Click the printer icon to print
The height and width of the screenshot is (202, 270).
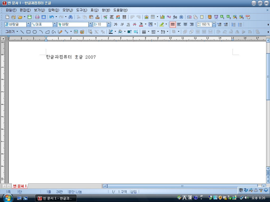pyautogui.click(x=37, y=17)
